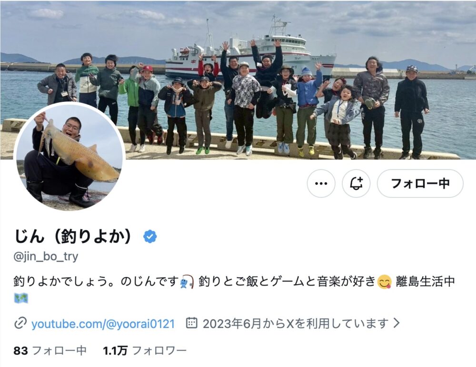The width and height of the screenshot is (476, 367).
Task: Click the fishing emoji in bio
Action: [x=187, y=282]
